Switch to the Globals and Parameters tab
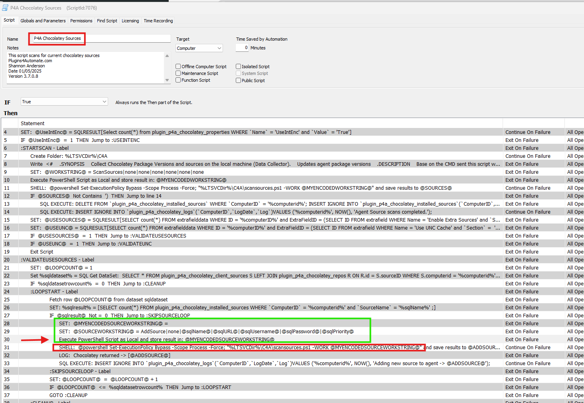 pyautogui.click(x=43, y=21)
